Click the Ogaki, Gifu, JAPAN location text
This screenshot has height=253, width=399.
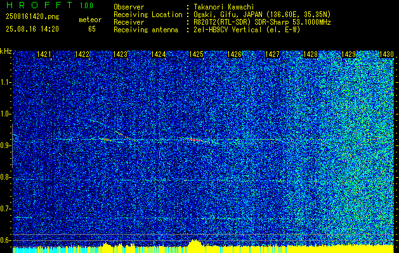[262, 15]
